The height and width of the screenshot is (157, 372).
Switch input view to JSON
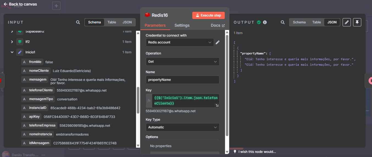point(127,22)
